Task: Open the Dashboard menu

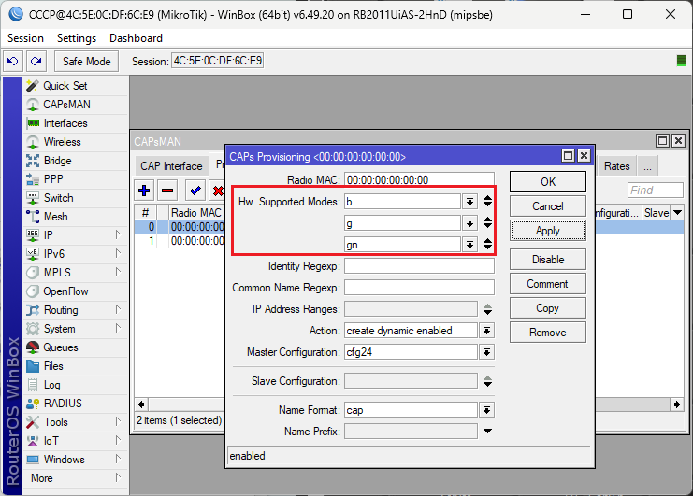Action: click(136, 38)
